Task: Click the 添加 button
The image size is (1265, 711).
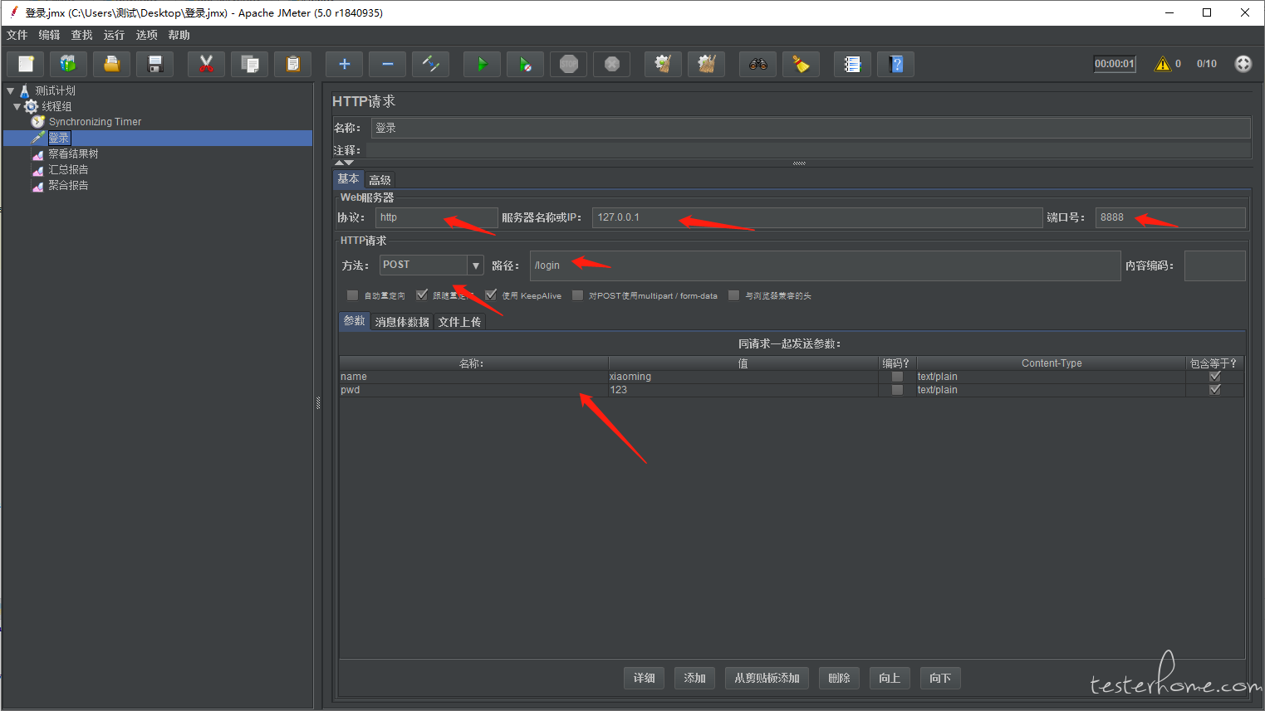Action: (x=695, y=678)
